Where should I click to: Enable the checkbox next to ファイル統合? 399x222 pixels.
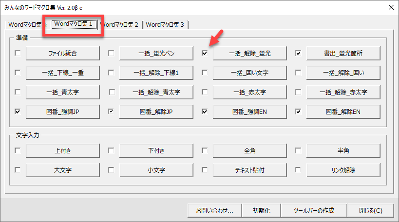[18, 53]
